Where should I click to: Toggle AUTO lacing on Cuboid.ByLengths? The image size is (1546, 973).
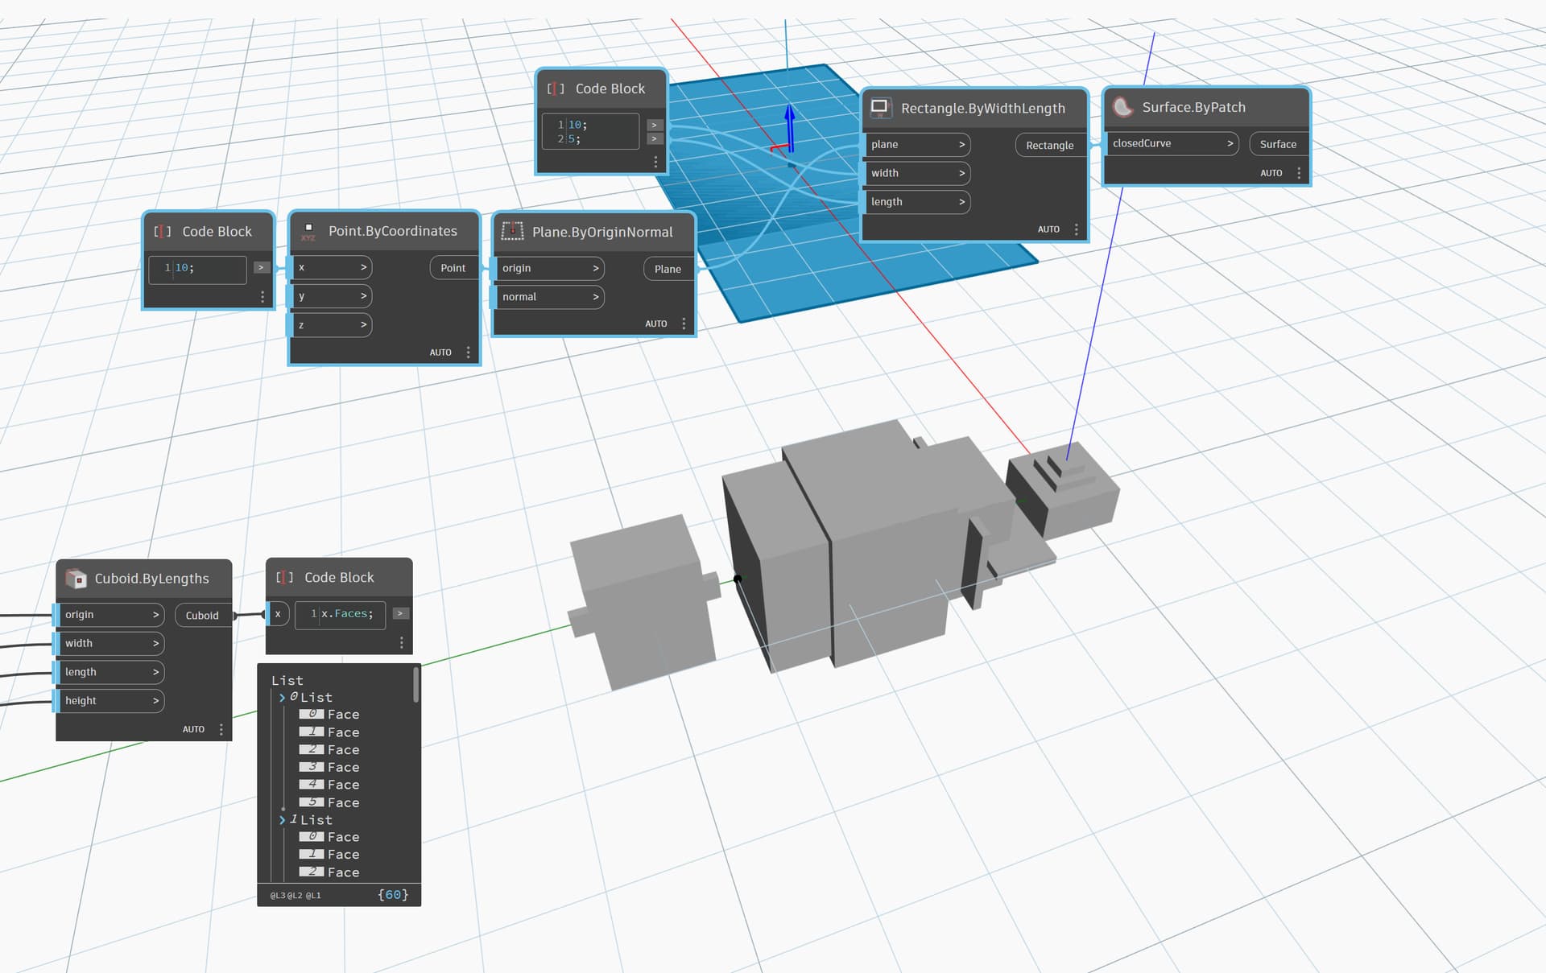click(193, 728)
